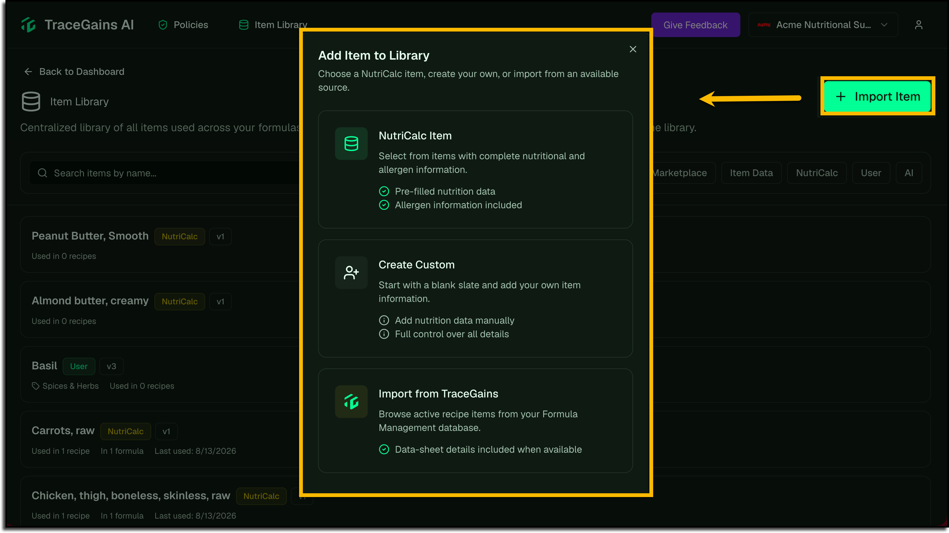Viewport: 949px width, 533px height.
Task: Choose the Create Custom option card
Action: click(475, 299)
